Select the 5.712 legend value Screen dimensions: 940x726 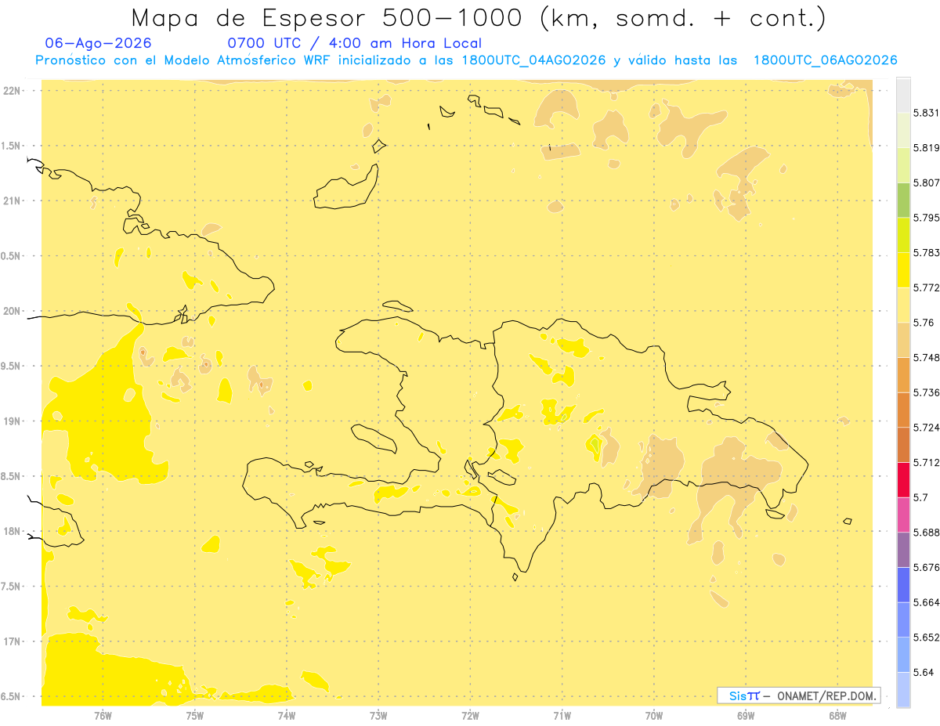(x=926, y=462)
